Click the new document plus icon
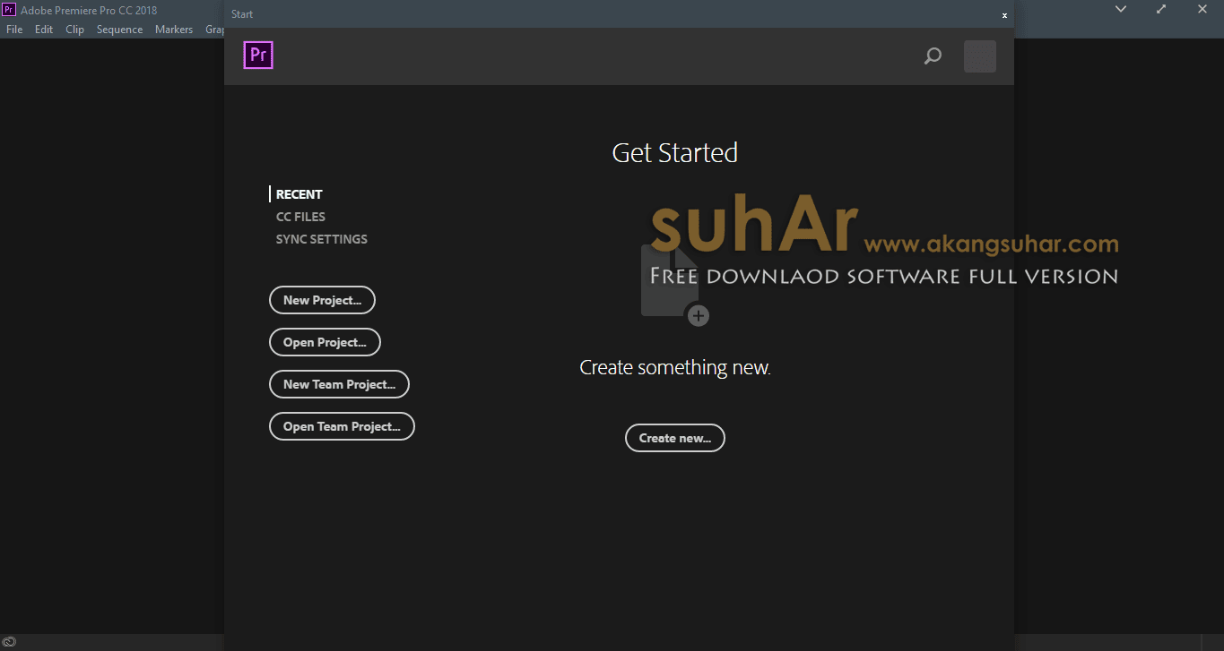Viewport: 1224px width, 651px height. click(x=675, y=285)
